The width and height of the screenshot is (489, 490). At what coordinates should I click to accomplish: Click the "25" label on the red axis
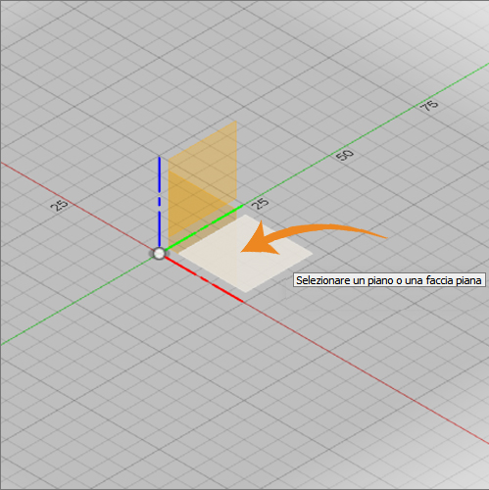tap(60, 205)
